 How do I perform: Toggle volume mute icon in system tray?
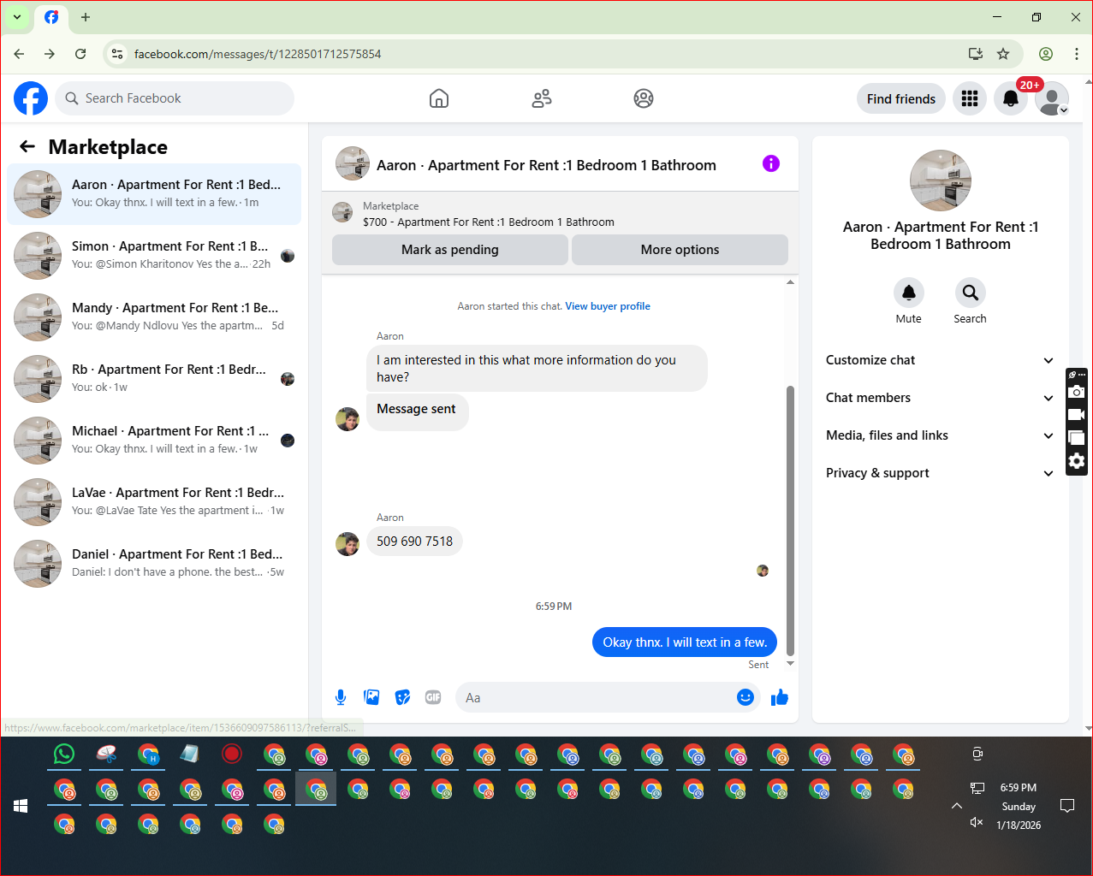pos(977,822)
